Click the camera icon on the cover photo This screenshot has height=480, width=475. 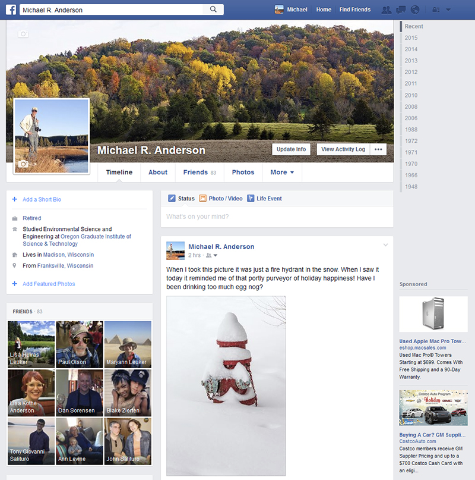(23, 34)
